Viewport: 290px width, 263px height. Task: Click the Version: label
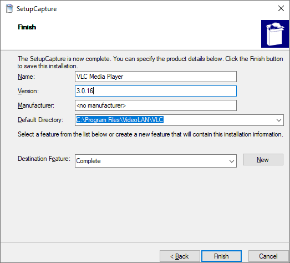[28, 91]
